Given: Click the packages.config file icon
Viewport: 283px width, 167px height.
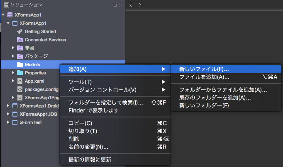Looking at the screenshot, I should pyautogui.click(x=20, y=89).
